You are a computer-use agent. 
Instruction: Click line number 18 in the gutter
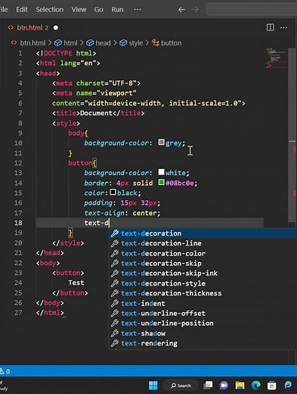pyautogui.click(x=18, y=223)
